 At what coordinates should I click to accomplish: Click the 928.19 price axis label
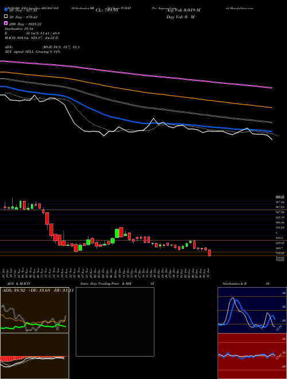(x=280, y=218)
